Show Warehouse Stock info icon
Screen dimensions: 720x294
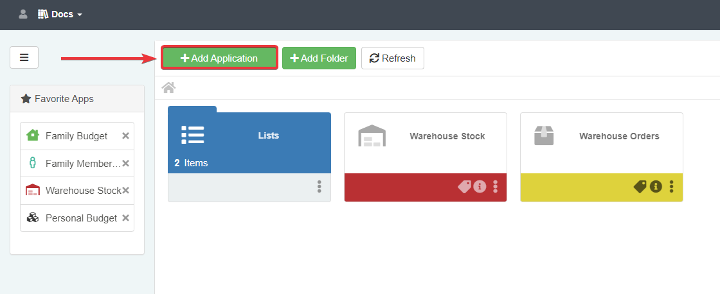480,187
